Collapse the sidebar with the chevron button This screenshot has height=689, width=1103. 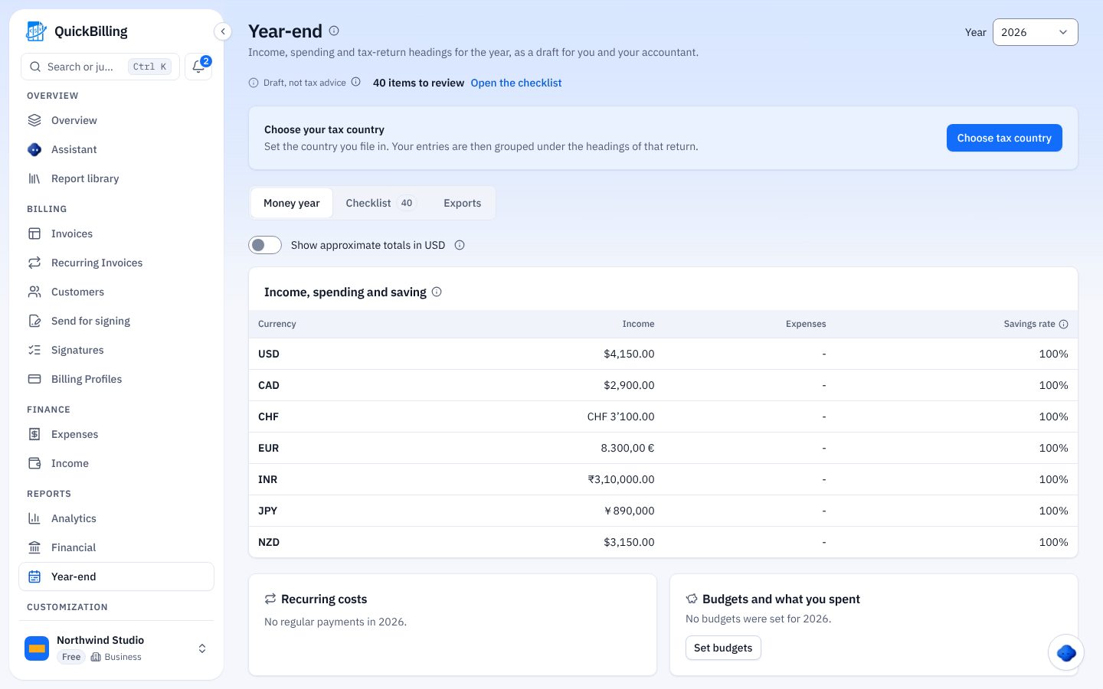coord(222,31)
